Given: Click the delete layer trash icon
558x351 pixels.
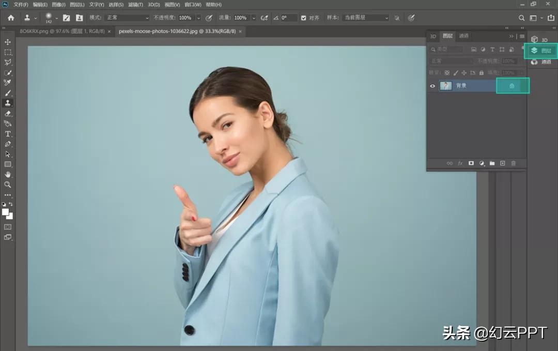Looking at the screenshot, I should pyautogui.click(x=513, y=163).
